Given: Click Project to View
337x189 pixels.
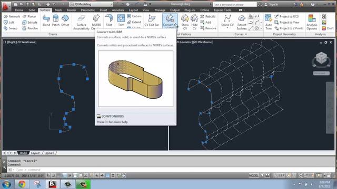Looking at the screenshot, I should pos(287,22).
